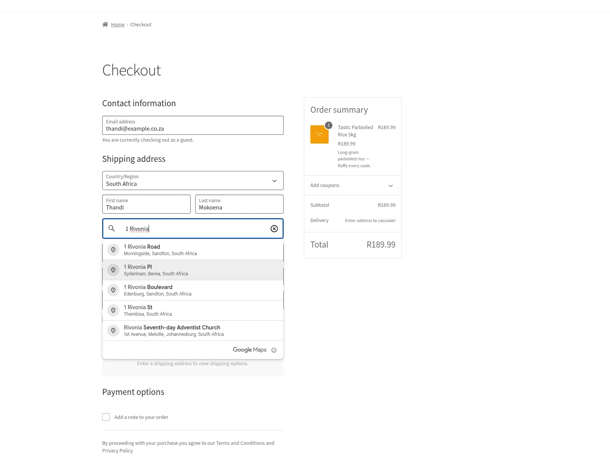This screenshot has height=457, width=610.
Task: Click the Contact information heading
Action: [139, 103]
